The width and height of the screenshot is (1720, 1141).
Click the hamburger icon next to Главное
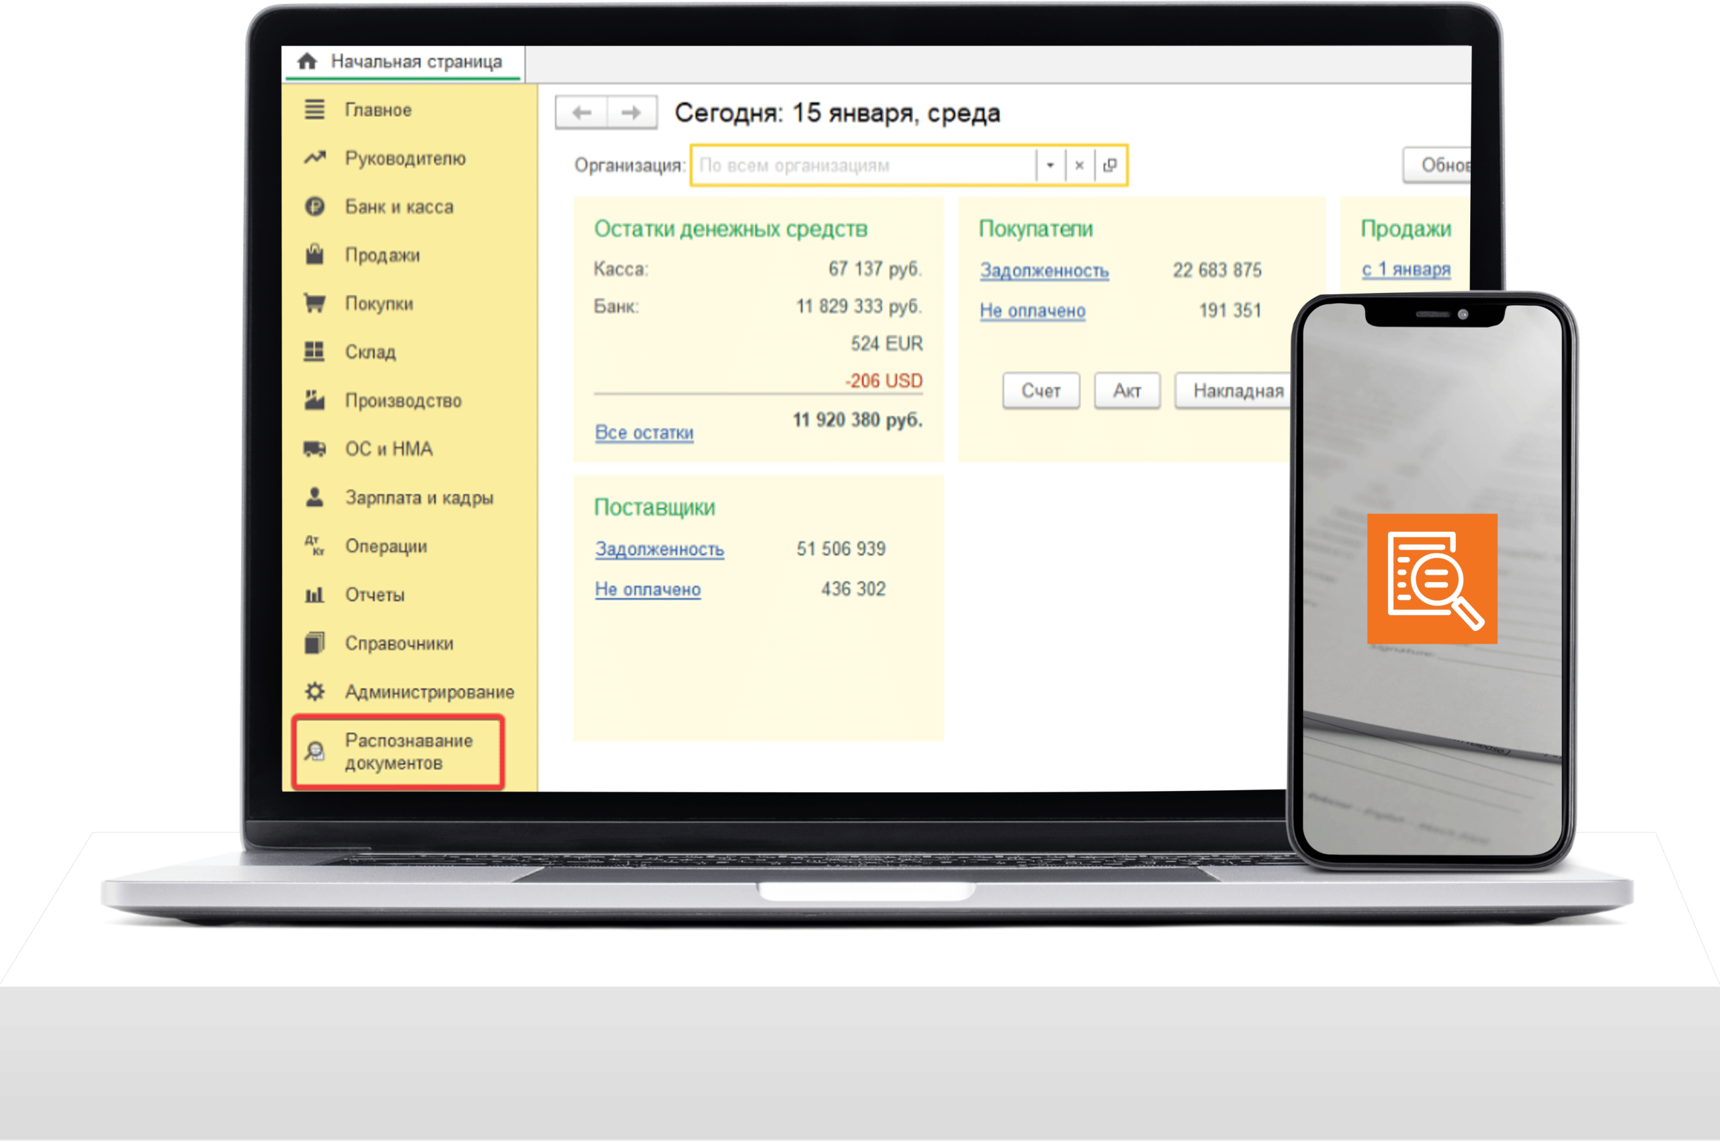pos(314,110)
